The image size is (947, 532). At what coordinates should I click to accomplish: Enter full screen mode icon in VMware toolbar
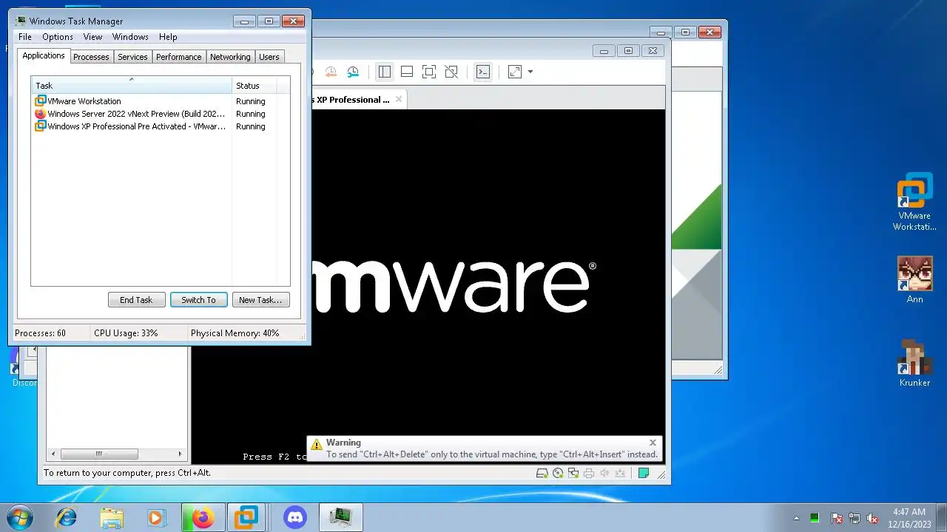point(429,72)
